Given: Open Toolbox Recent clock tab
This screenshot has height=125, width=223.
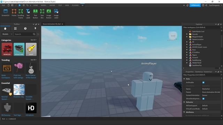Looking at the screenshot, I should click(x=25, y=28).
